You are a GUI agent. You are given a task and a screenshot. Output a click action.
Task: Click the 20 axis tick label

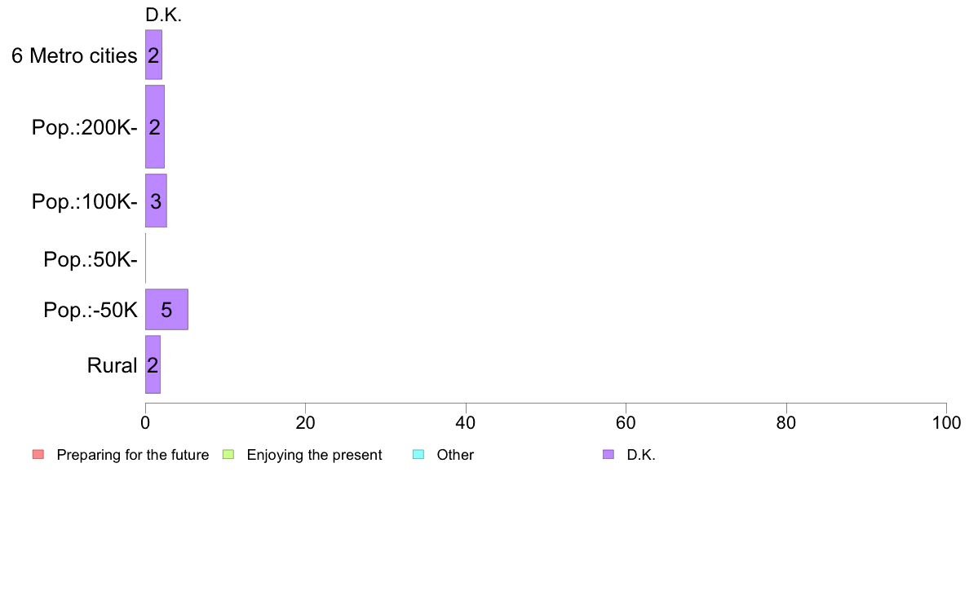[x=305, y=422]
